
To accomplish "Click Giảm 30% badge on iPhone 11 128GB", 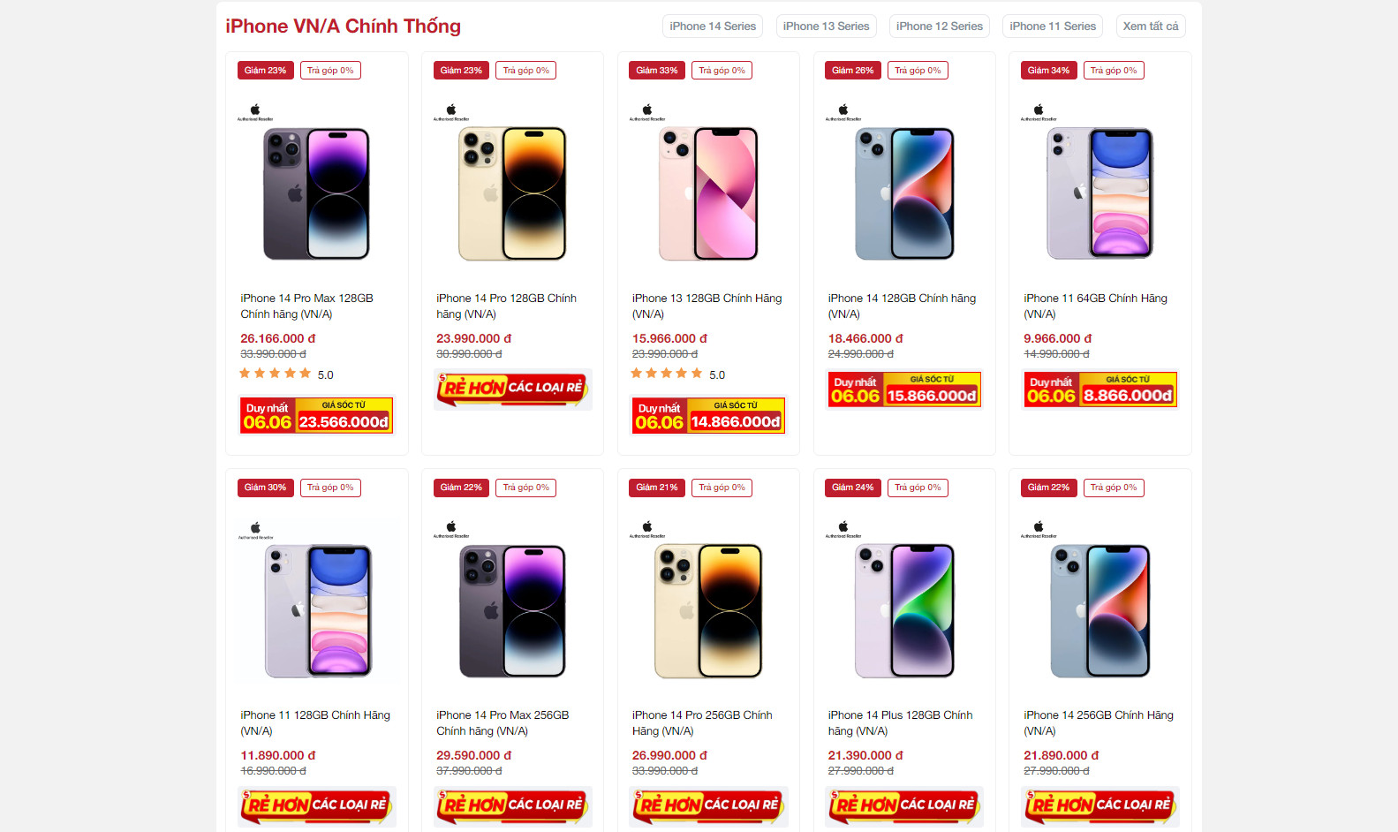I will point(265,488).
